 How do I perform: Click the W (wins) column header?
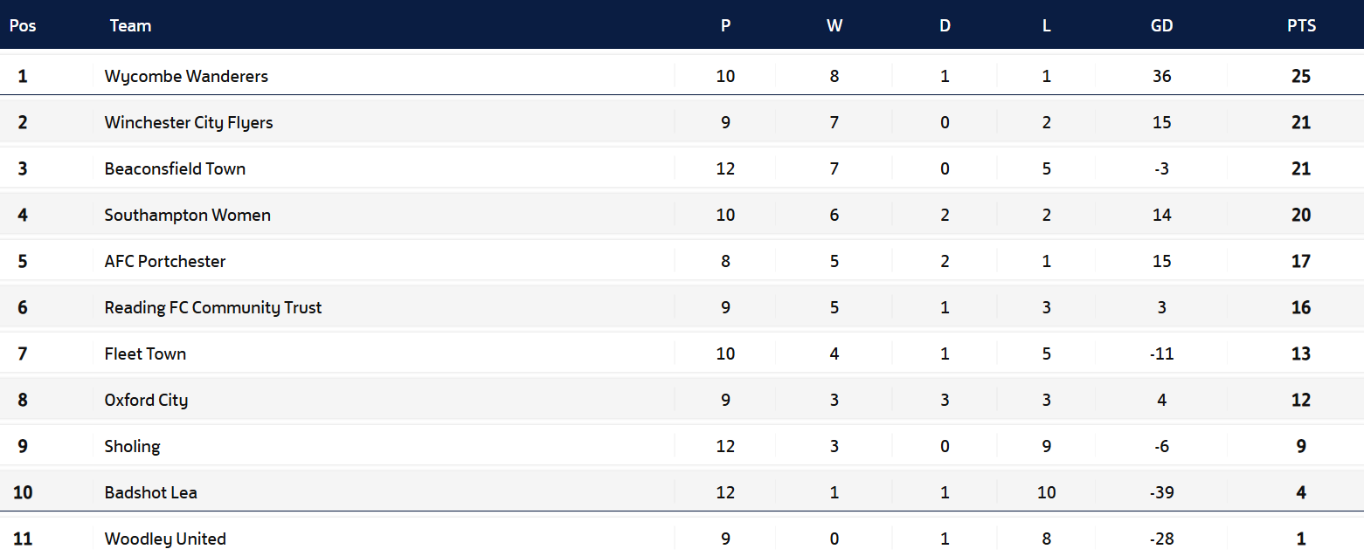click(x=834, y=25)
